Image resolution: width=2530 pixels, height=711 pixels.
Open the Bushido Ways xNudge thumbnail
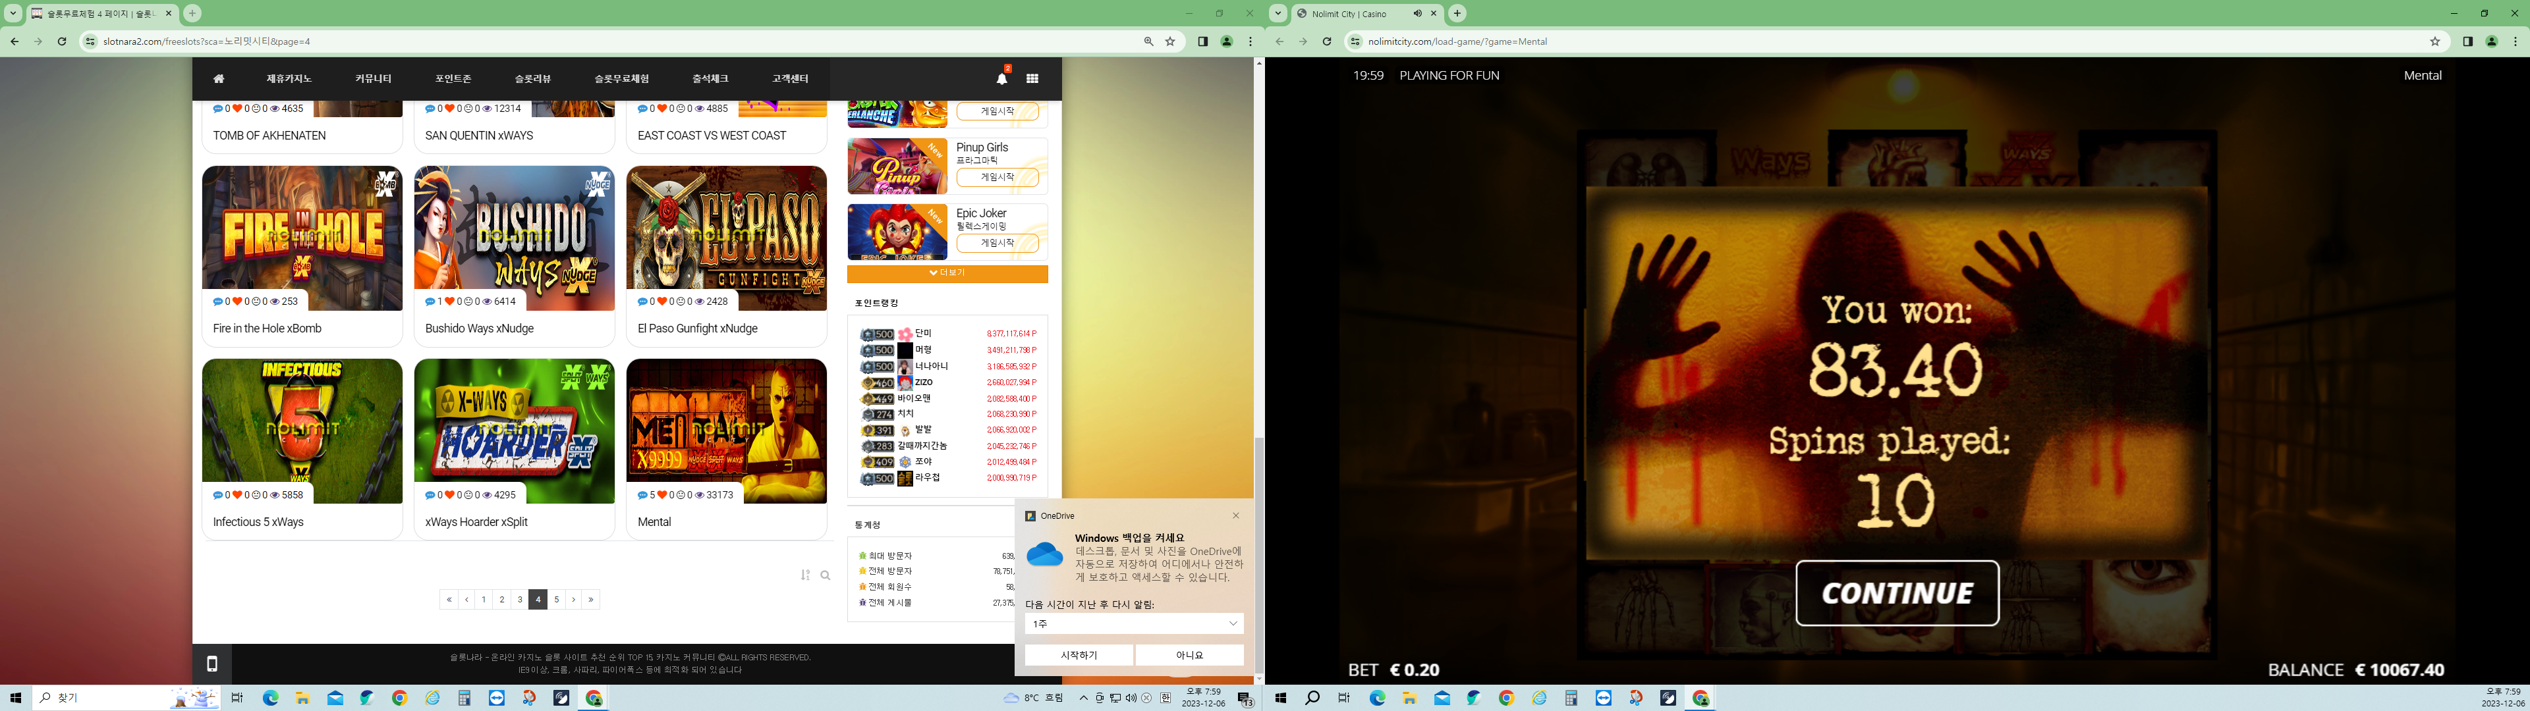515,238
